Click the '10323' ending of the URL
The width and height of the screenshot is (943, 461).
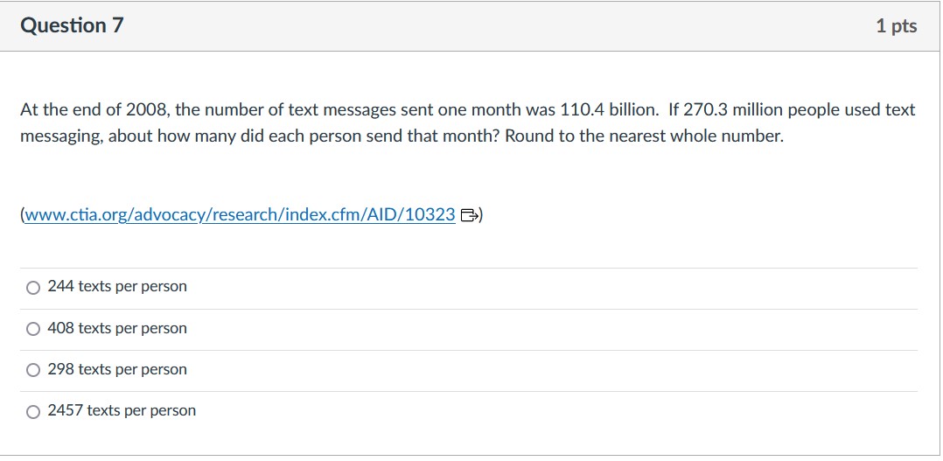pos(432,215)
